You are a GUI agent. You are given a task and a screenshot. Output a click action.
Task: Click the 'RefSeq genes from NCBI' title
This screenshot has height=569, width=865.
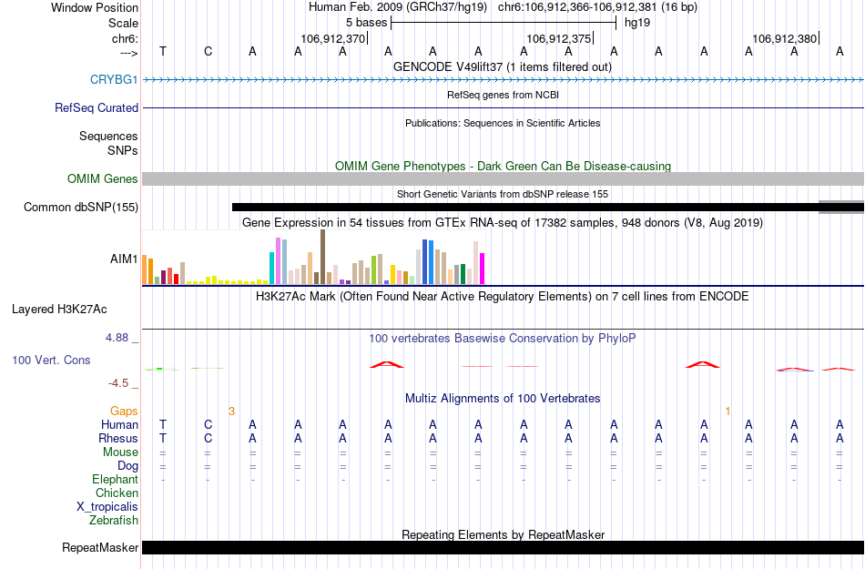point(503,95)
